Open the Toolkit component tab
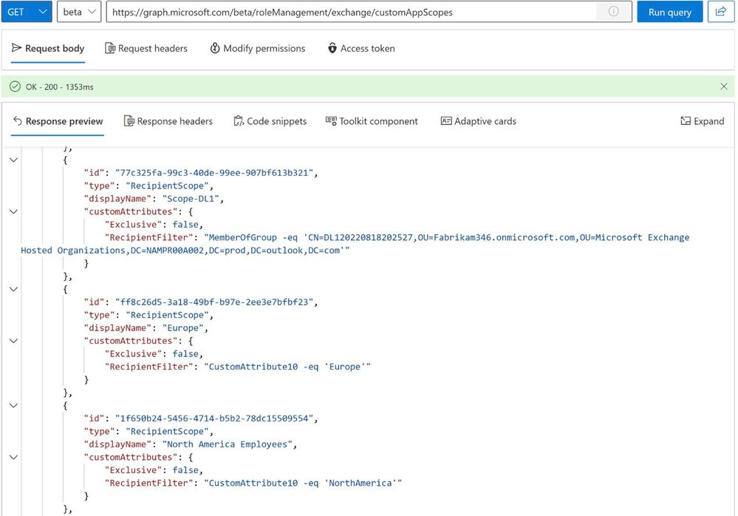738x516 pixels. coord(372,121)
